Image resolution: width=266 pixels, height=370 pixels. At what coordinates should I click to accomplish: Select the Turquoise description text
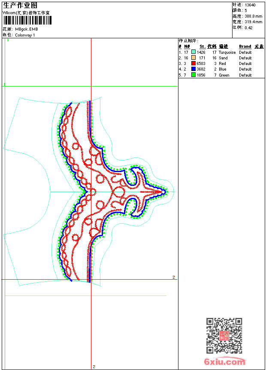click(227, 52)
